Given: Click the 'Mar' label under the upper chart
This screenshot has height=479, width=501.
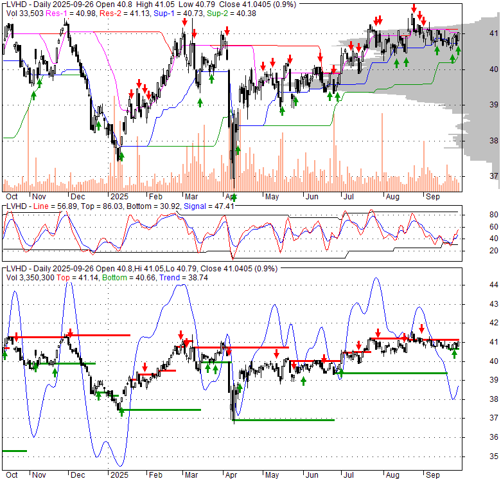Looking at the screenshot, I should 191,196.
